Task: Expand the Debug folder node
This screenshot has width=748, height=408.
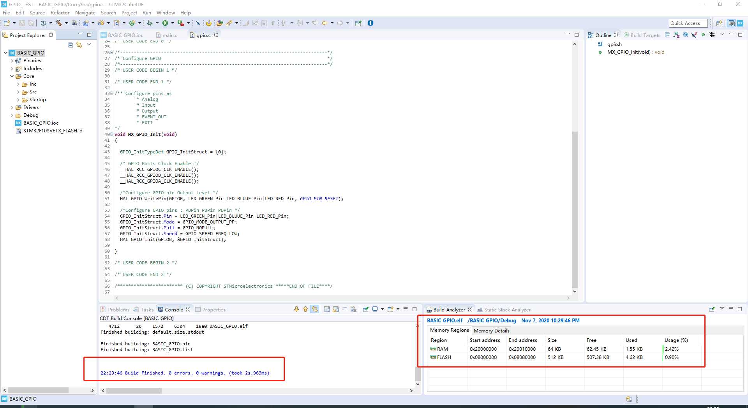Action: click(12, 115)
